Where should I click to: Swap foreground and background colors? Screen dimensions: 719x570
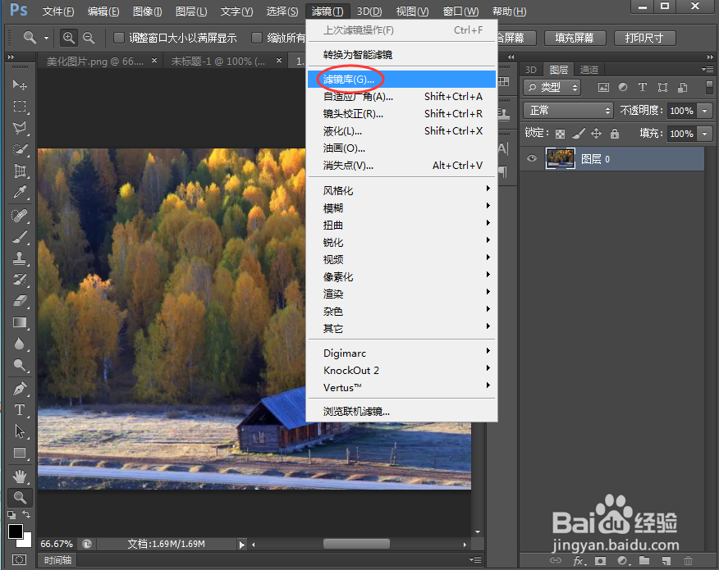click(x=27, y=514)
